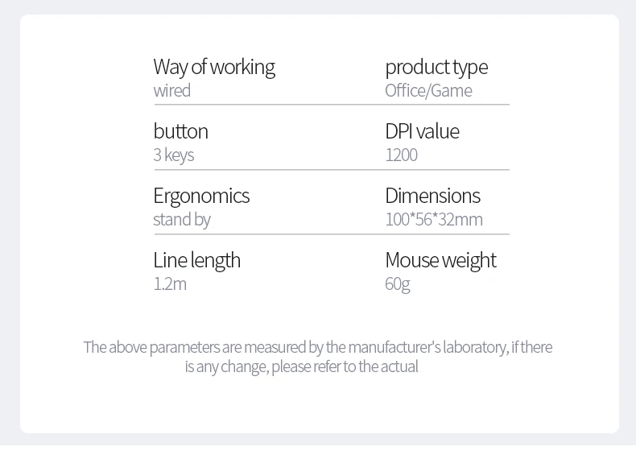This screenshot has width=636, height=451.
Task: Click the "Line length" heading
Action: [196, 260]
